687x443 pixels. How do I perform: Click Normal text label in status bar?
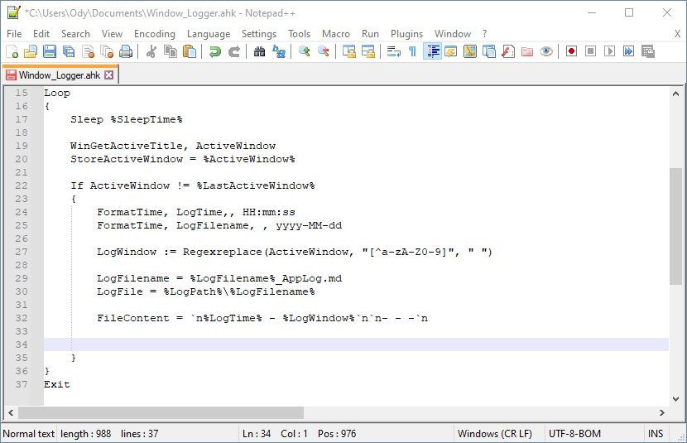(x=28, y=434)
